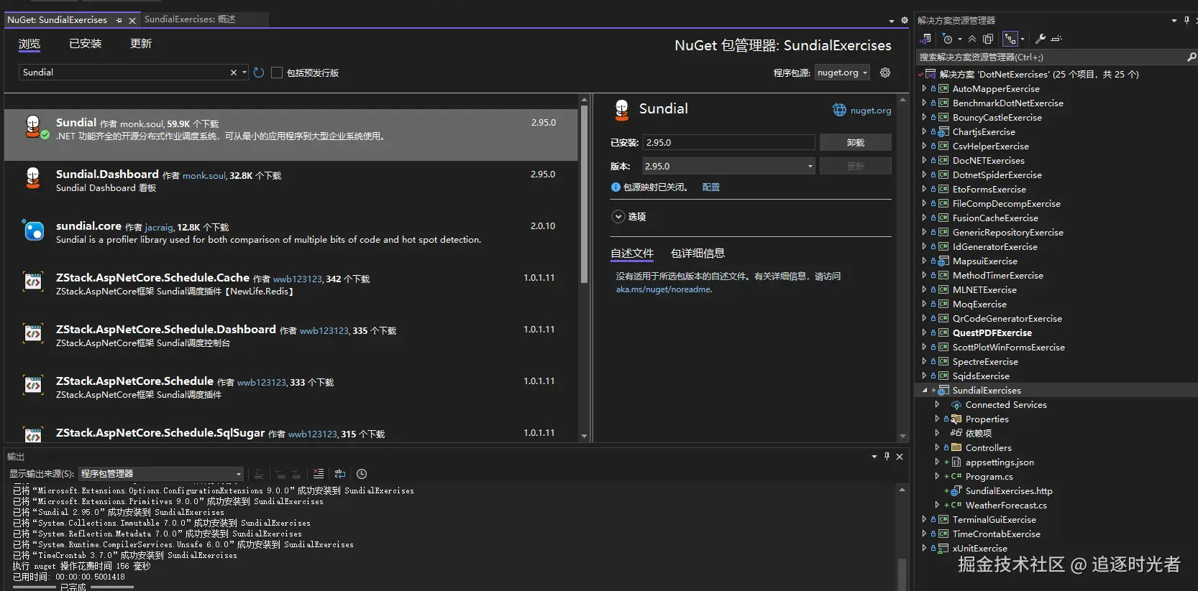Select the SundialExercises.http file

point(1008,490)
